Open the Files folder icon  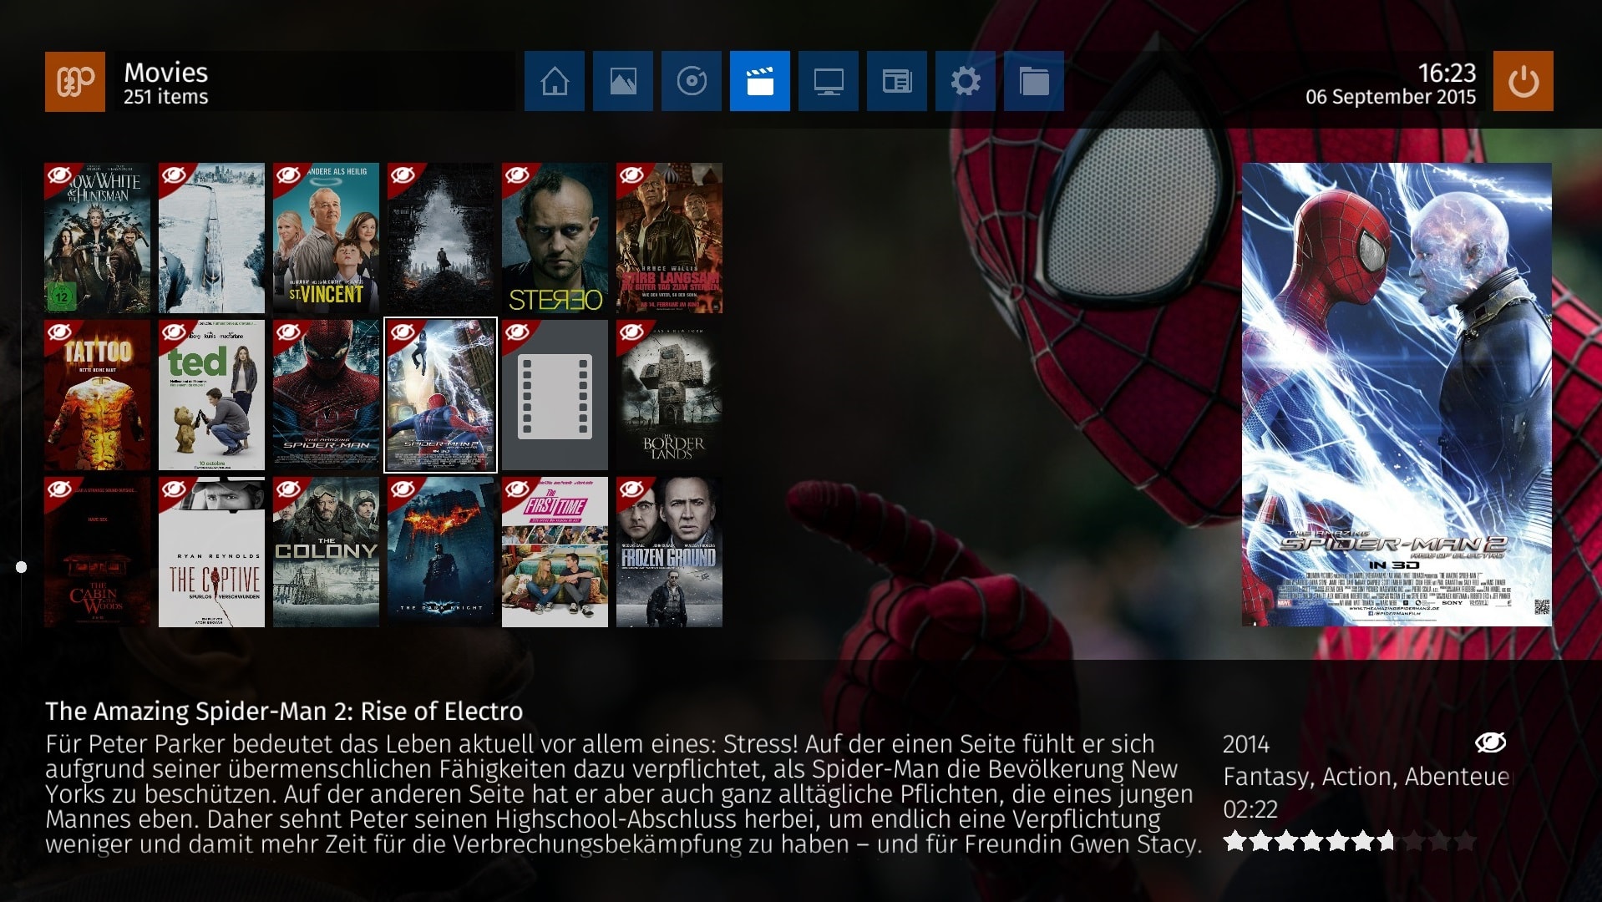pos(1034,81)
